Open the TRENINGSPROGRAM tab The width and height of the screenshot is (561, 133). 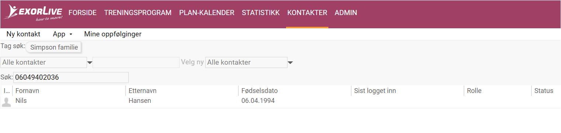tap(138, 13)
